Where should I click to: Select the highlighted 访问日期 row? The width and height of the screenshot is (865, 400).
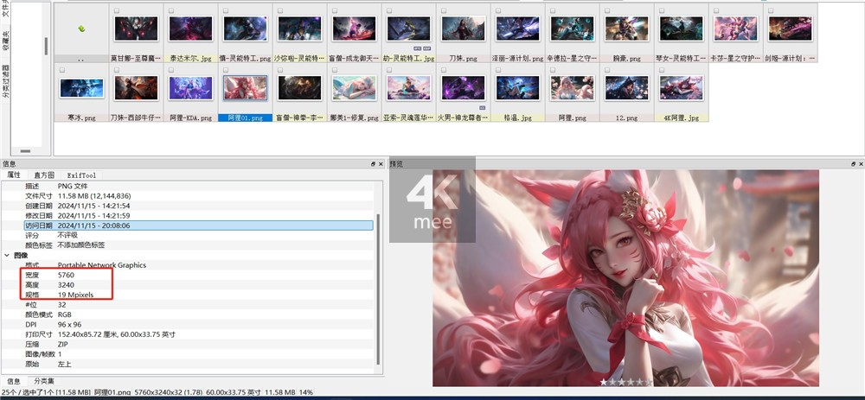click(198, 225)
